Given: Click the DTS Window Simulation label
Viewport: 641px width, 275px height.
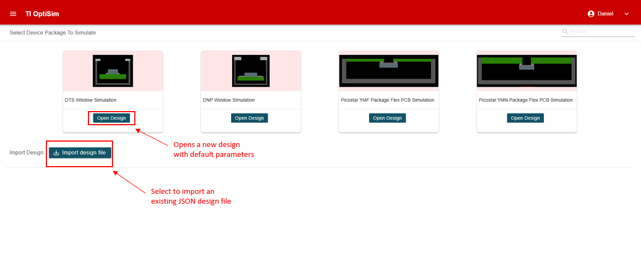Looking at the screenshot, I should [91, 100].
